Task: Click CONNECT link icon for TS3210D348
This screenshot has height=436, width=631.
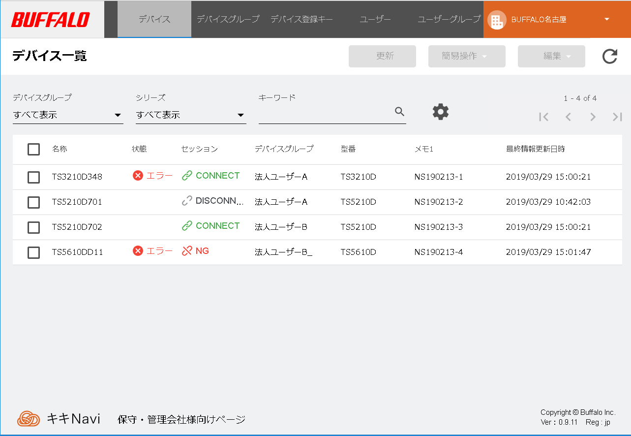Action: coord(187,176)
